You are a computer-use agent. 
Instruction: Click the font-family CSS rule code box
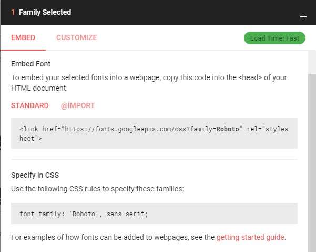tap(154, 214)
